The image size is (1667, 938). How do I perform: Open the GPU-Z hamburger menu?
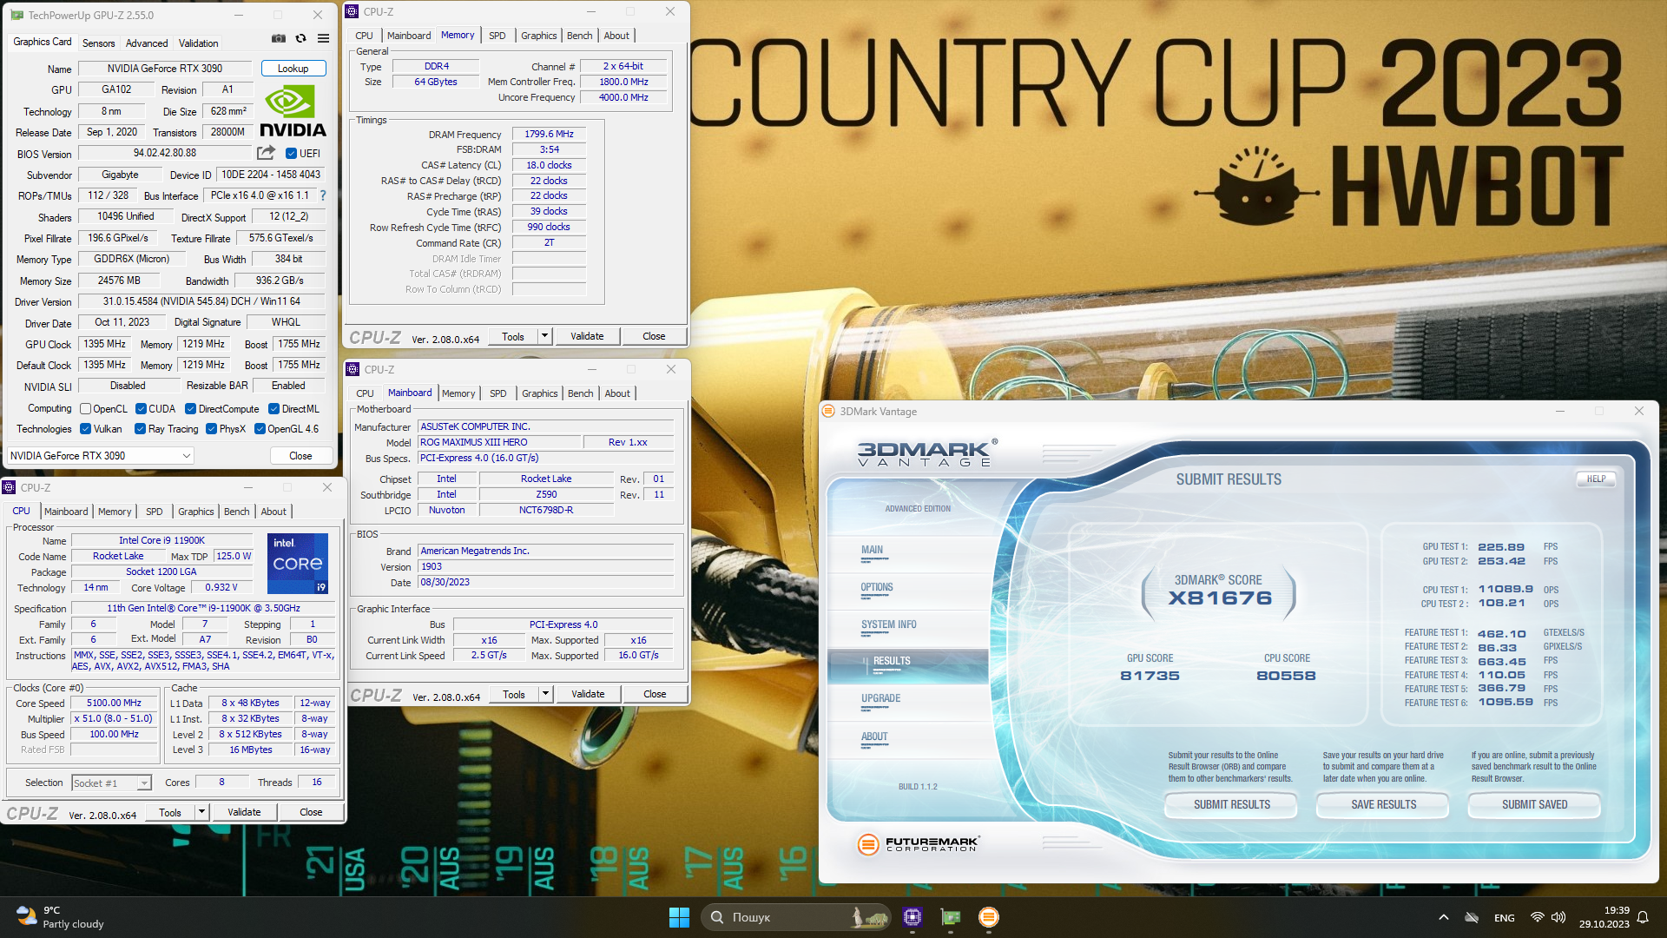point(323,39)
